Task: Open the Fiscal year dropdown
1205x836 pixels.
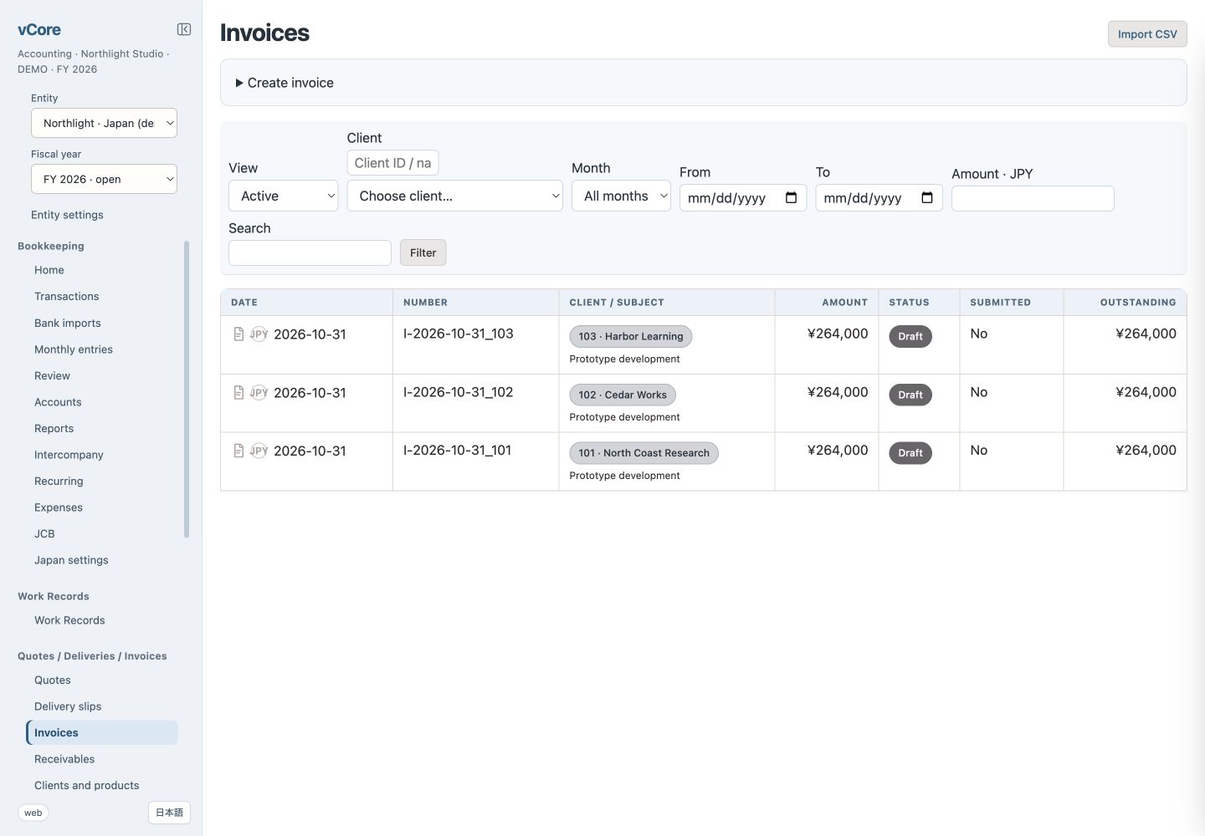Action: click(x=104, y=179)
